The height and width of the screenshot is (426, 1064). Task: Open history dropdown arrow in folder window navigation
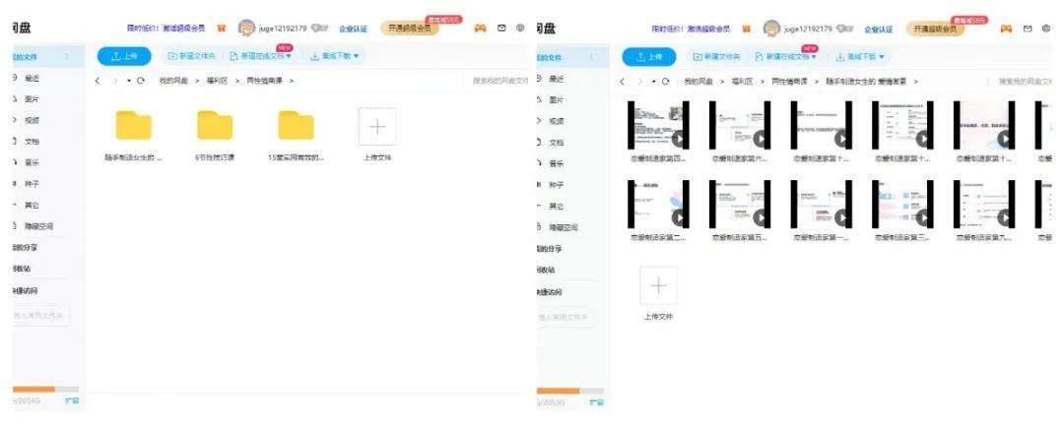[x=129, y=81]
